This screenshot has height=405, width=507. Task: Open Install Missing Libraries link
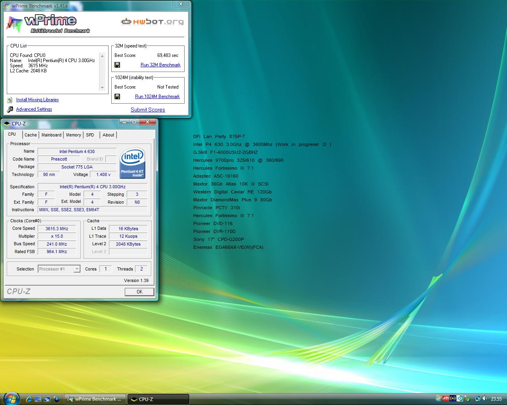click(x=37, y=100)
